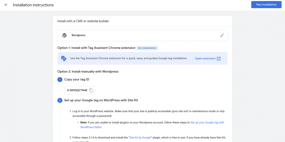This screenshot has height=142, width=285.
Task: Close the Installation instructions panel
Action: point(6,5)
